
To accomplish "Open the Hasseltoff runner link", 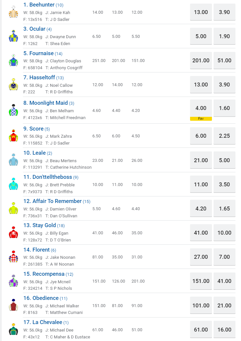I will tap(42, 77).
